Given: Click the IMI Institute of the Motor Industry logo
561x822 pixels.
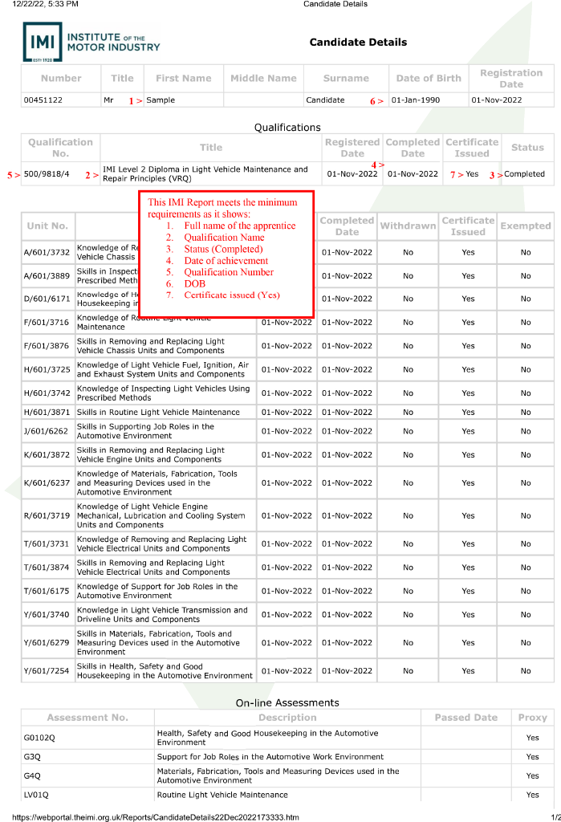Looking at the screenshot, I should pyautogui.click(x=91, y=42).
